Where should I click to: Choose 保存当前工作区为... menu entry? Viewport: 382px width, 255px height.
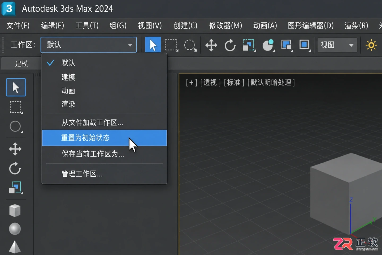coord(104,154)
